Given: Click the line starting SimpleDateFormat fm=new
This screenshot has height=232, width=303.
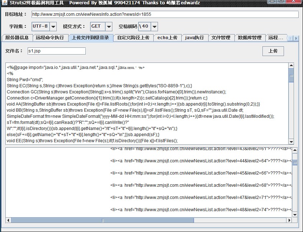Looking at the screenshot, I should (140, 116).
